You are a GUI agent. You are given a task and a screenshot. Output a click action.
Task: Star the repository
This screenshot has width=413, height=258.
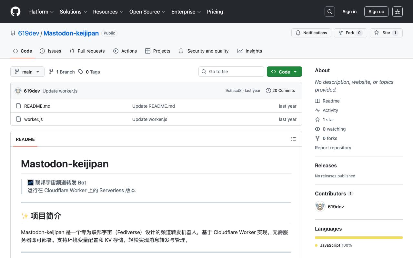[386, 33]
